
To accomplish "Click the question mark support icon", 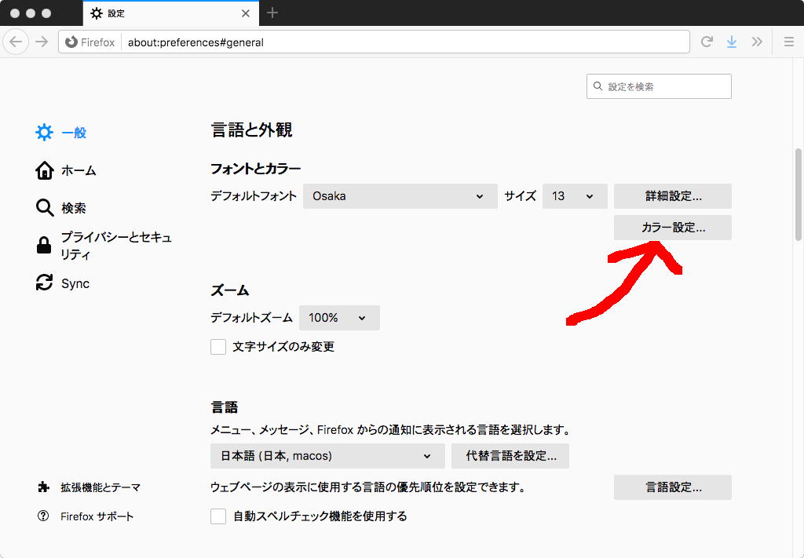I will point(43,516).
